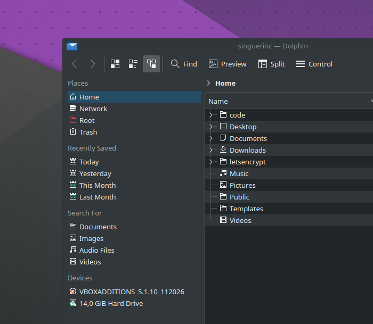Select the Videos folder in file list
Screen dimensions: 373x324
point(240,220)
